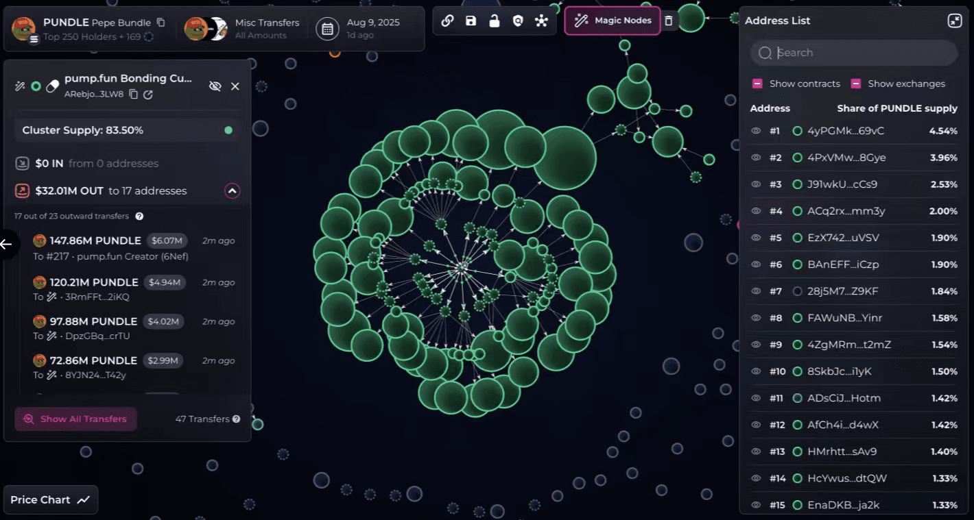Click the Magic Nodes button
The image size is (974, 520).
pos(613,21)
